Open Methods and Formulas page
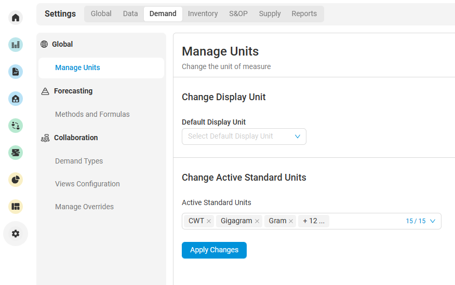The image size is (455, 285). pyautogui.click(x=92, y=114)
